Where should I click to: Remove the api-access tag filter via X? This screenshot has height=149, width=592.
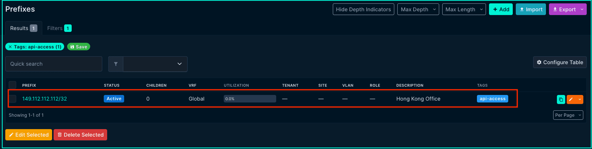[x=10, y=47]
